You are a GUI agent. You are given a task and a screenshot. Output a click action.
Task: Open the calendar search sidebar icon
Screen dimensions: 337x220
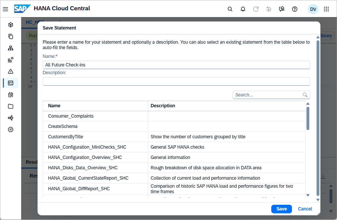click(11, 95)
